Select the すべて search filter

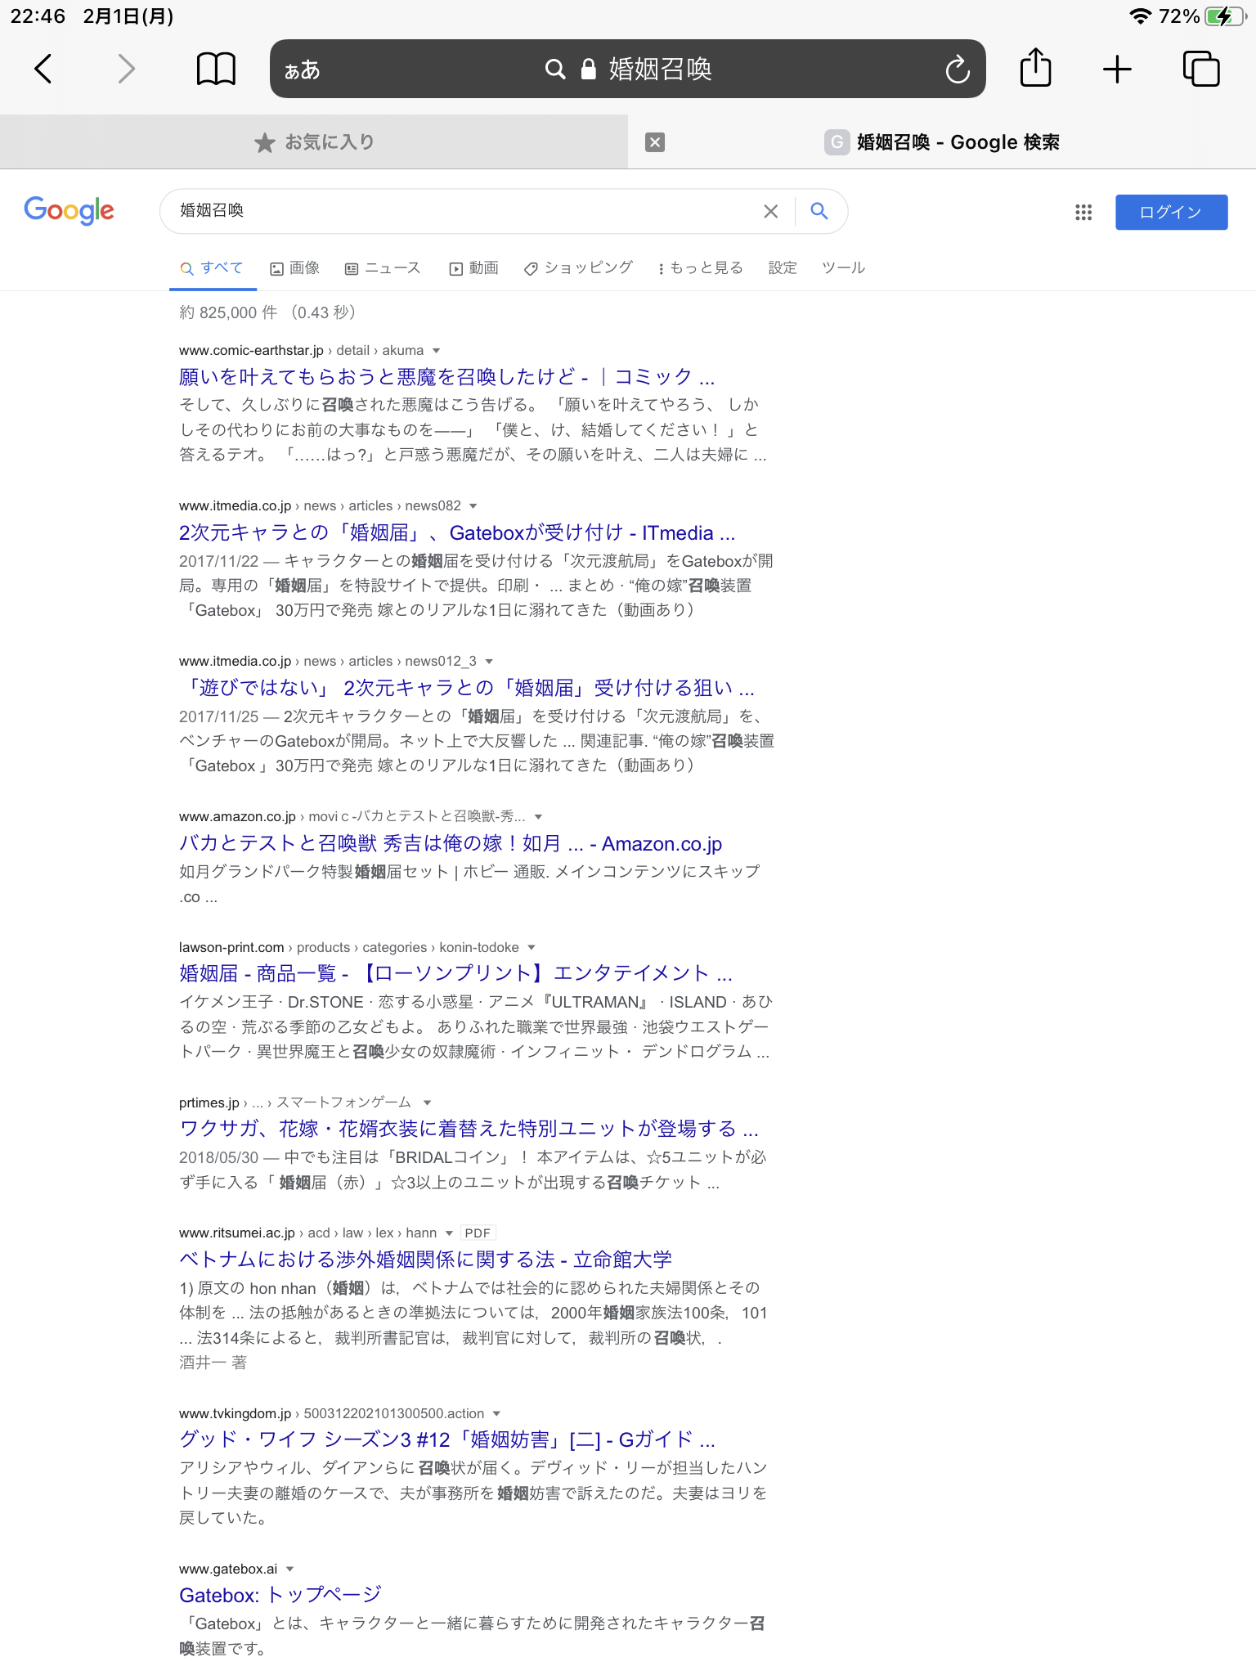click(x=213, y=268)
